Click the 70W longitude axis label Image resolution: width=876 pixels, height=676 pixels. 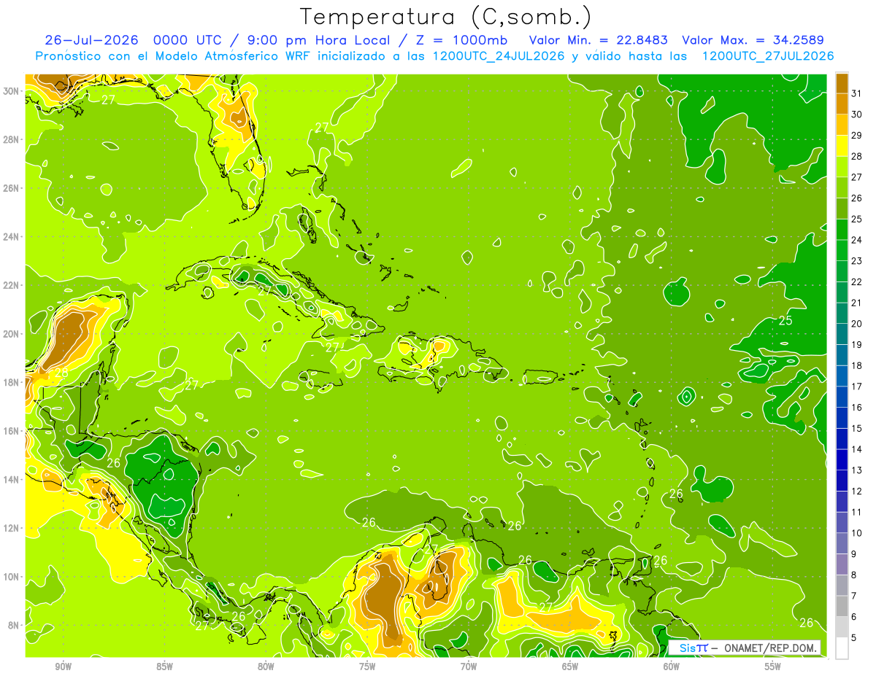coord(469,667)
